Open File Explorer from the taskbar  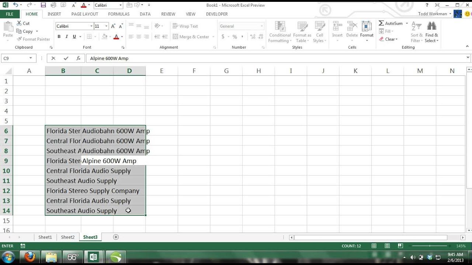pyautogui.click(x=51, y=257)
